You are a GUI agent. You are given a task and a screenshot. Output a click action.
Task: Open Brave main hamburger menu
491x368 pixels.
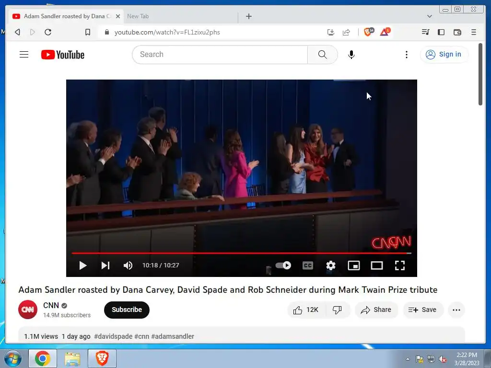point(474,32)
